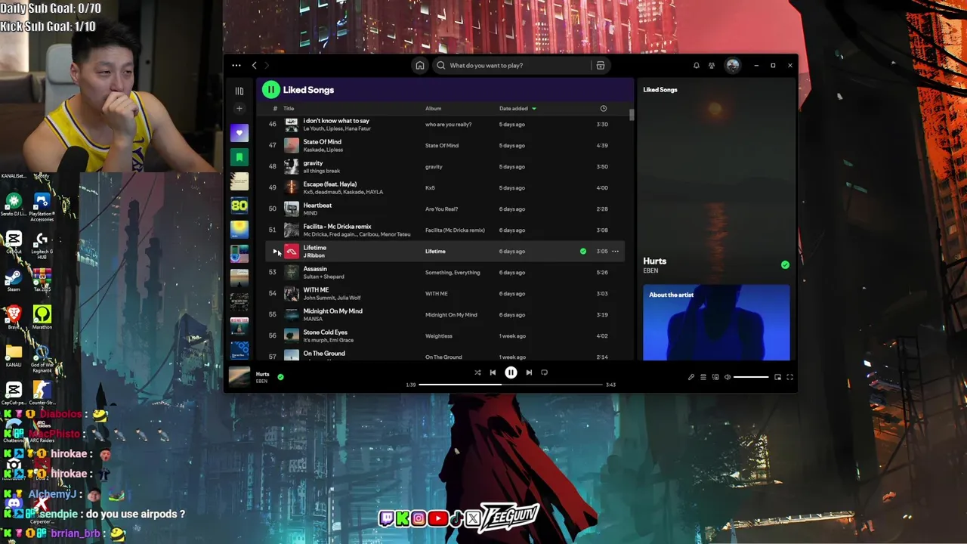Viewport: 967px width, 544px height.
Task: Open the J Ribbon artist link
Action: (314, 255)
